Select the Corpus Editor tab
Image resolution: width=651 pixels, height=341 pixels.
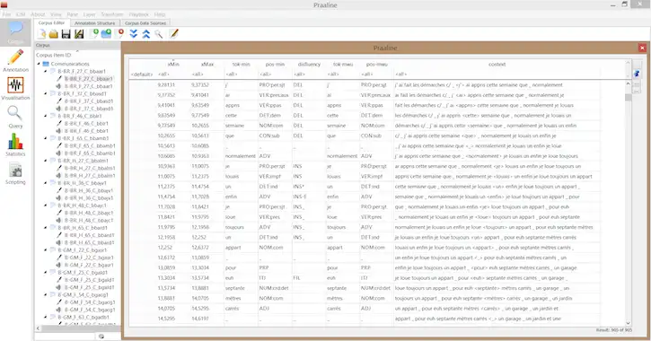pyautogui.click(x=52, y=22)
